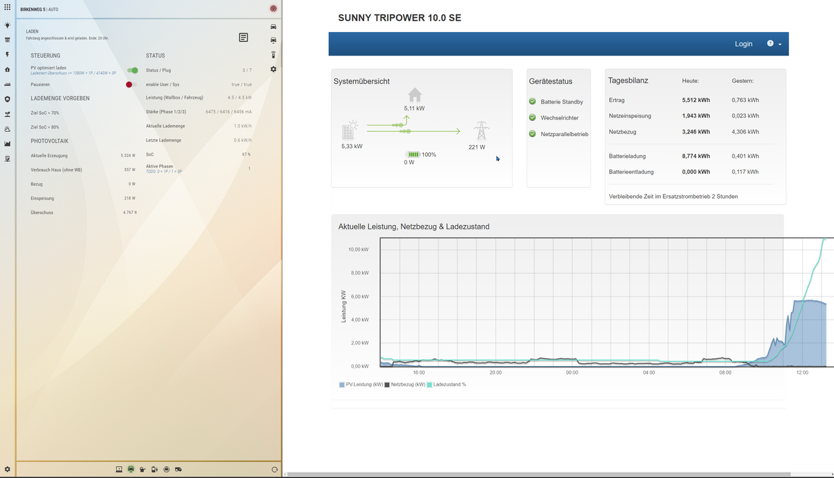Select Ziel SoC = 80% option

pos(45,127)
